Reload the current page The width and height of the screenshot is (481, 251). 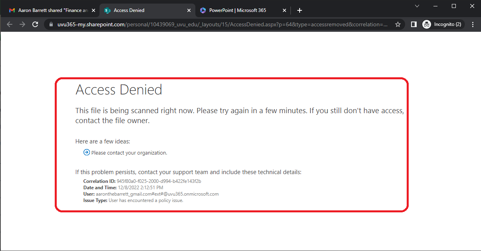point(35,24)
